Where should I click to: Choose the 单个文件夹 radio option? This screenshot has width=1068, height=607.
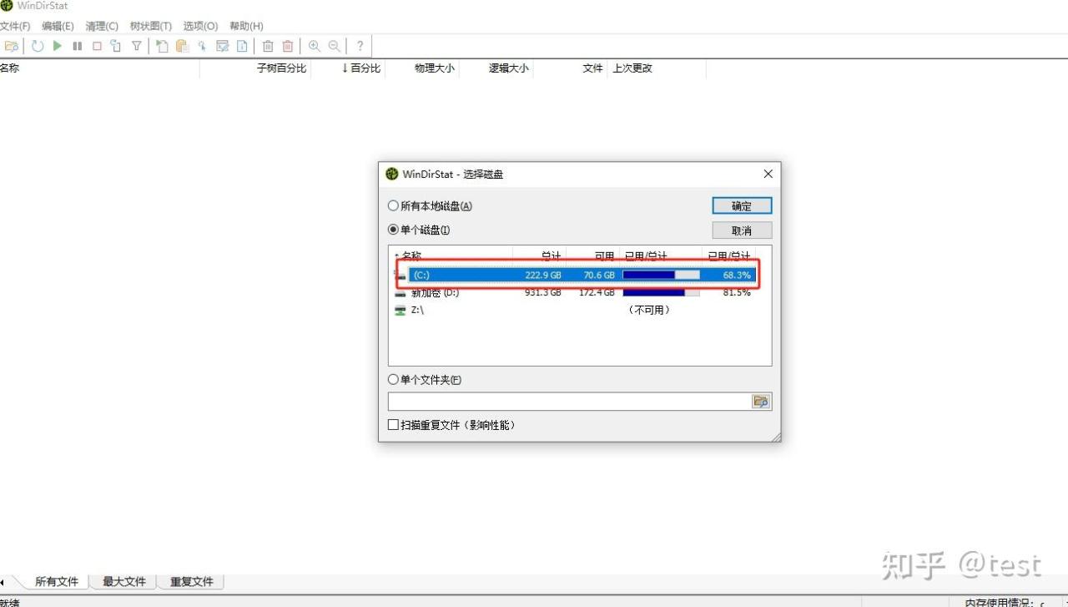[x=394, y=380]
